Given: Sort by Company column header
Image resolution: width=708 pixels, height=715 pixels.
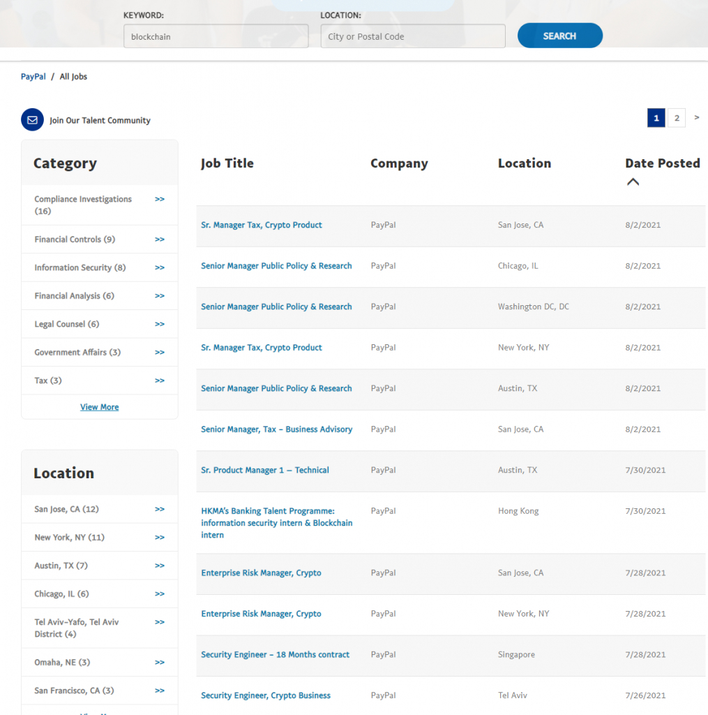Looking at the screenshot, I should [399, 163].
